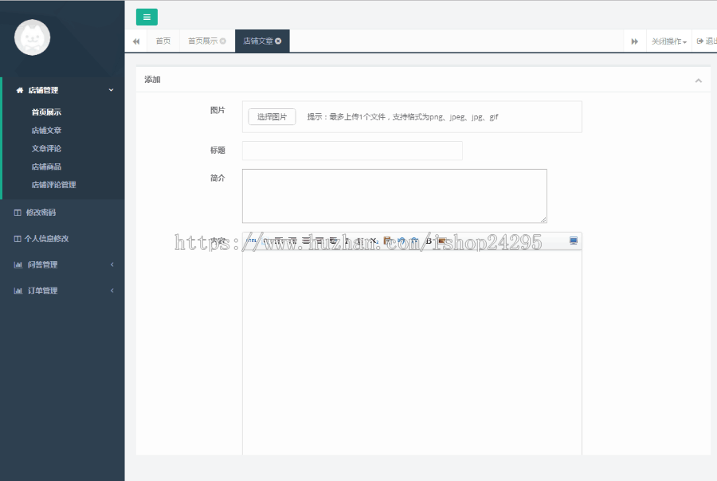Expand the 订单管理 sidebar section
This screenshot has height=481, width=717.
48,290
